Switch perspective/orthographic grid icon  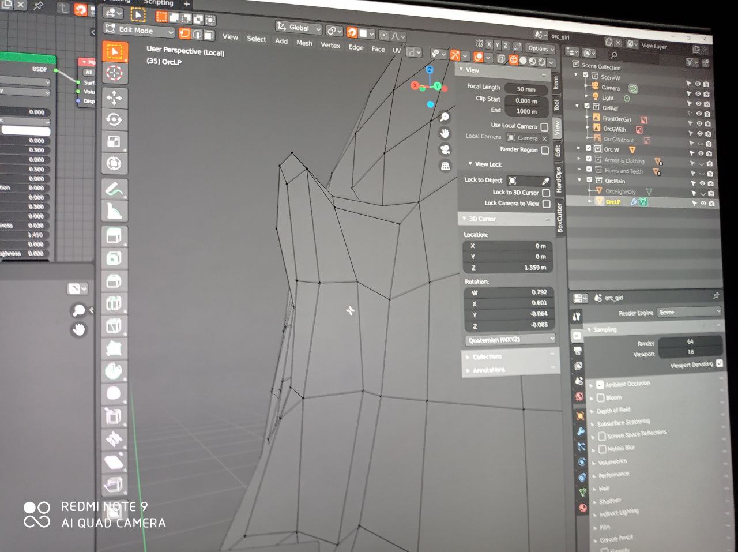[445, 166]
